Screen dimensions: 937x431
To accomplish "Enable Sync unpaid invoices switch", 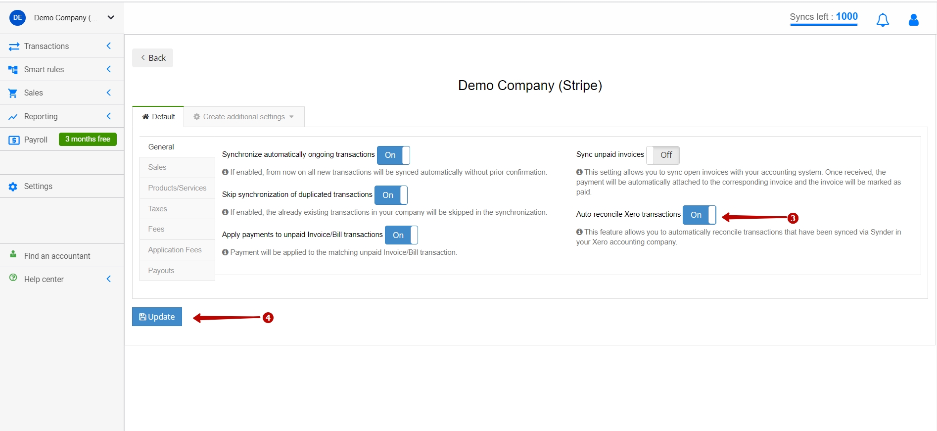I will click(x=663, y=155).
